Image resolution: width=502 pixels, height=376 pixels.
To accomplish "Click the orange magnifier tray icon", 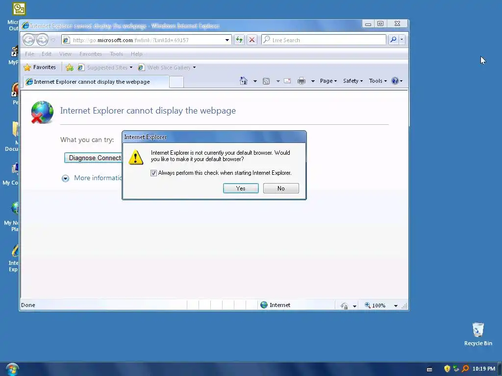I will point(465,369).
